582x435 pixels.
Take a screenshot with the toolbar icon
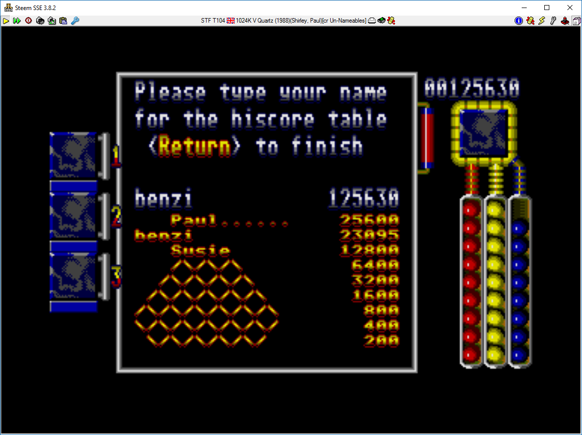coord(51,21)
